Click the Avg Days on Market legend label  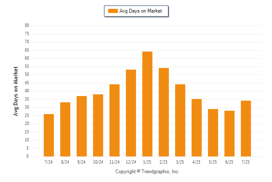coord(141,11)
